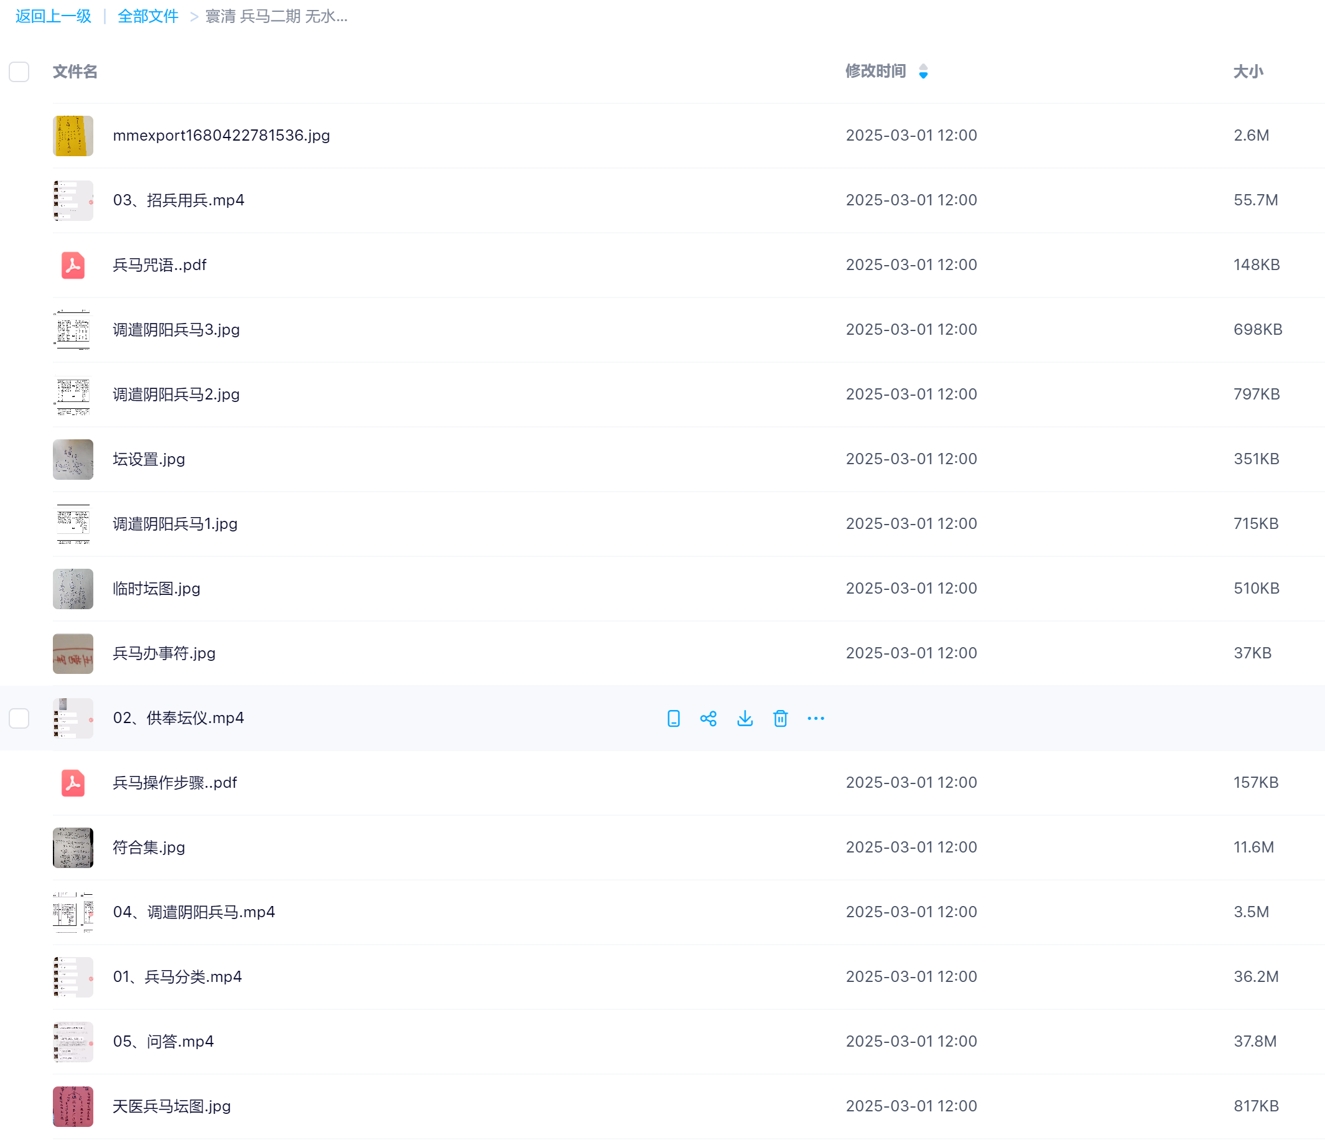Click PDF icon of 兵马咒语..pdf
Viewport: 1325px width, 1140px height.
(73, 265)
